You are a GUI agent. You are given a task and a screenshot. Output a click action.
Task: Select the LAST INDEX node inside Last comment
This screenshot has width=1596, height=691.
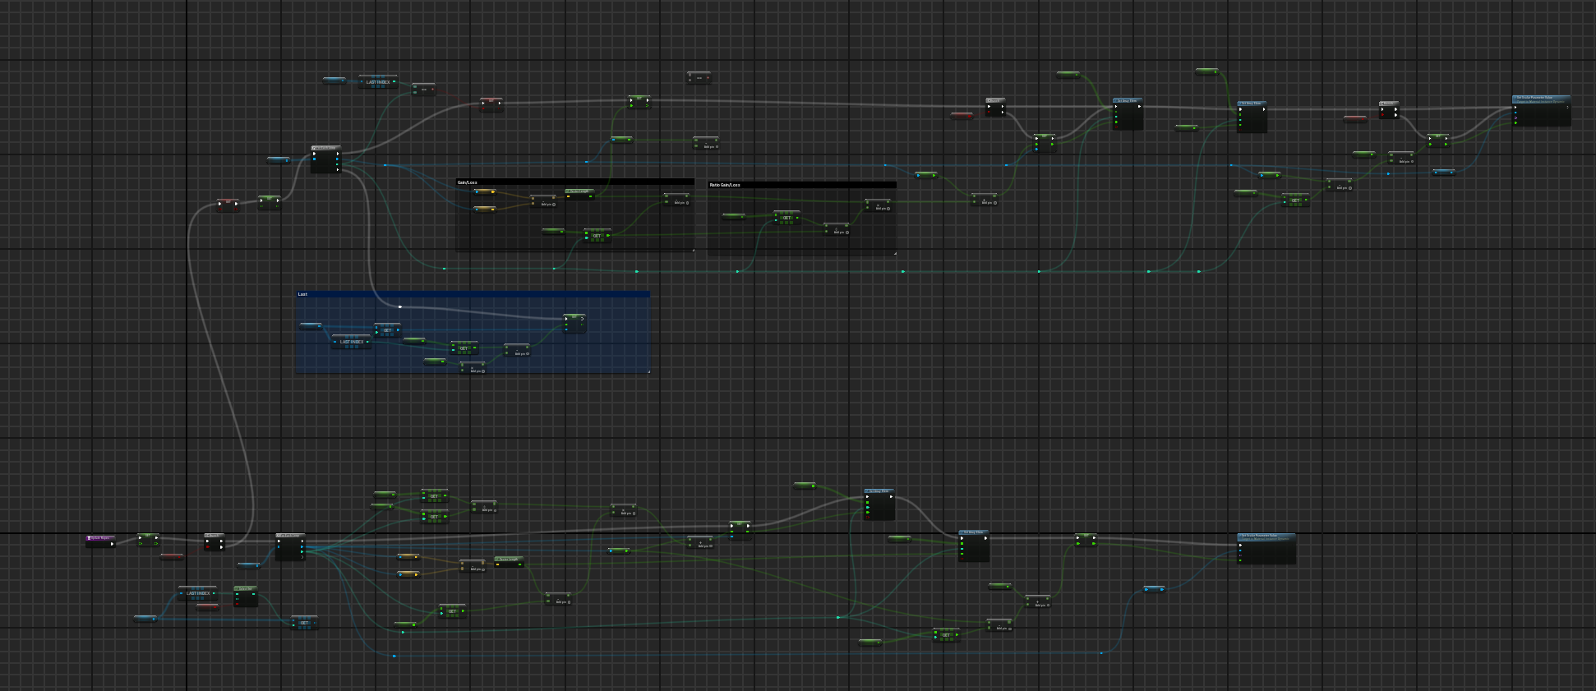tap(351, 342)
